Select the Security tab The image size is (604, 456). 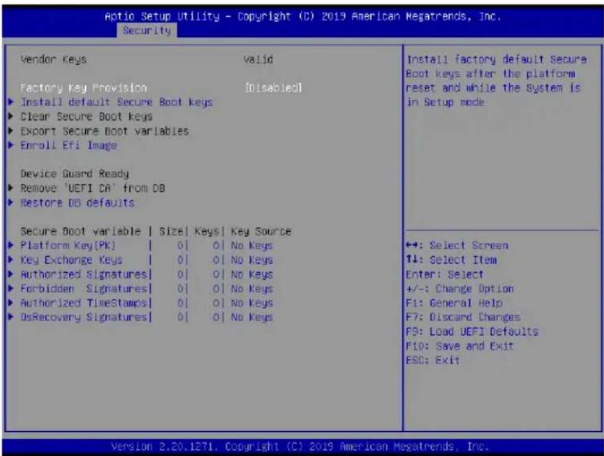(x=147, y=30)
